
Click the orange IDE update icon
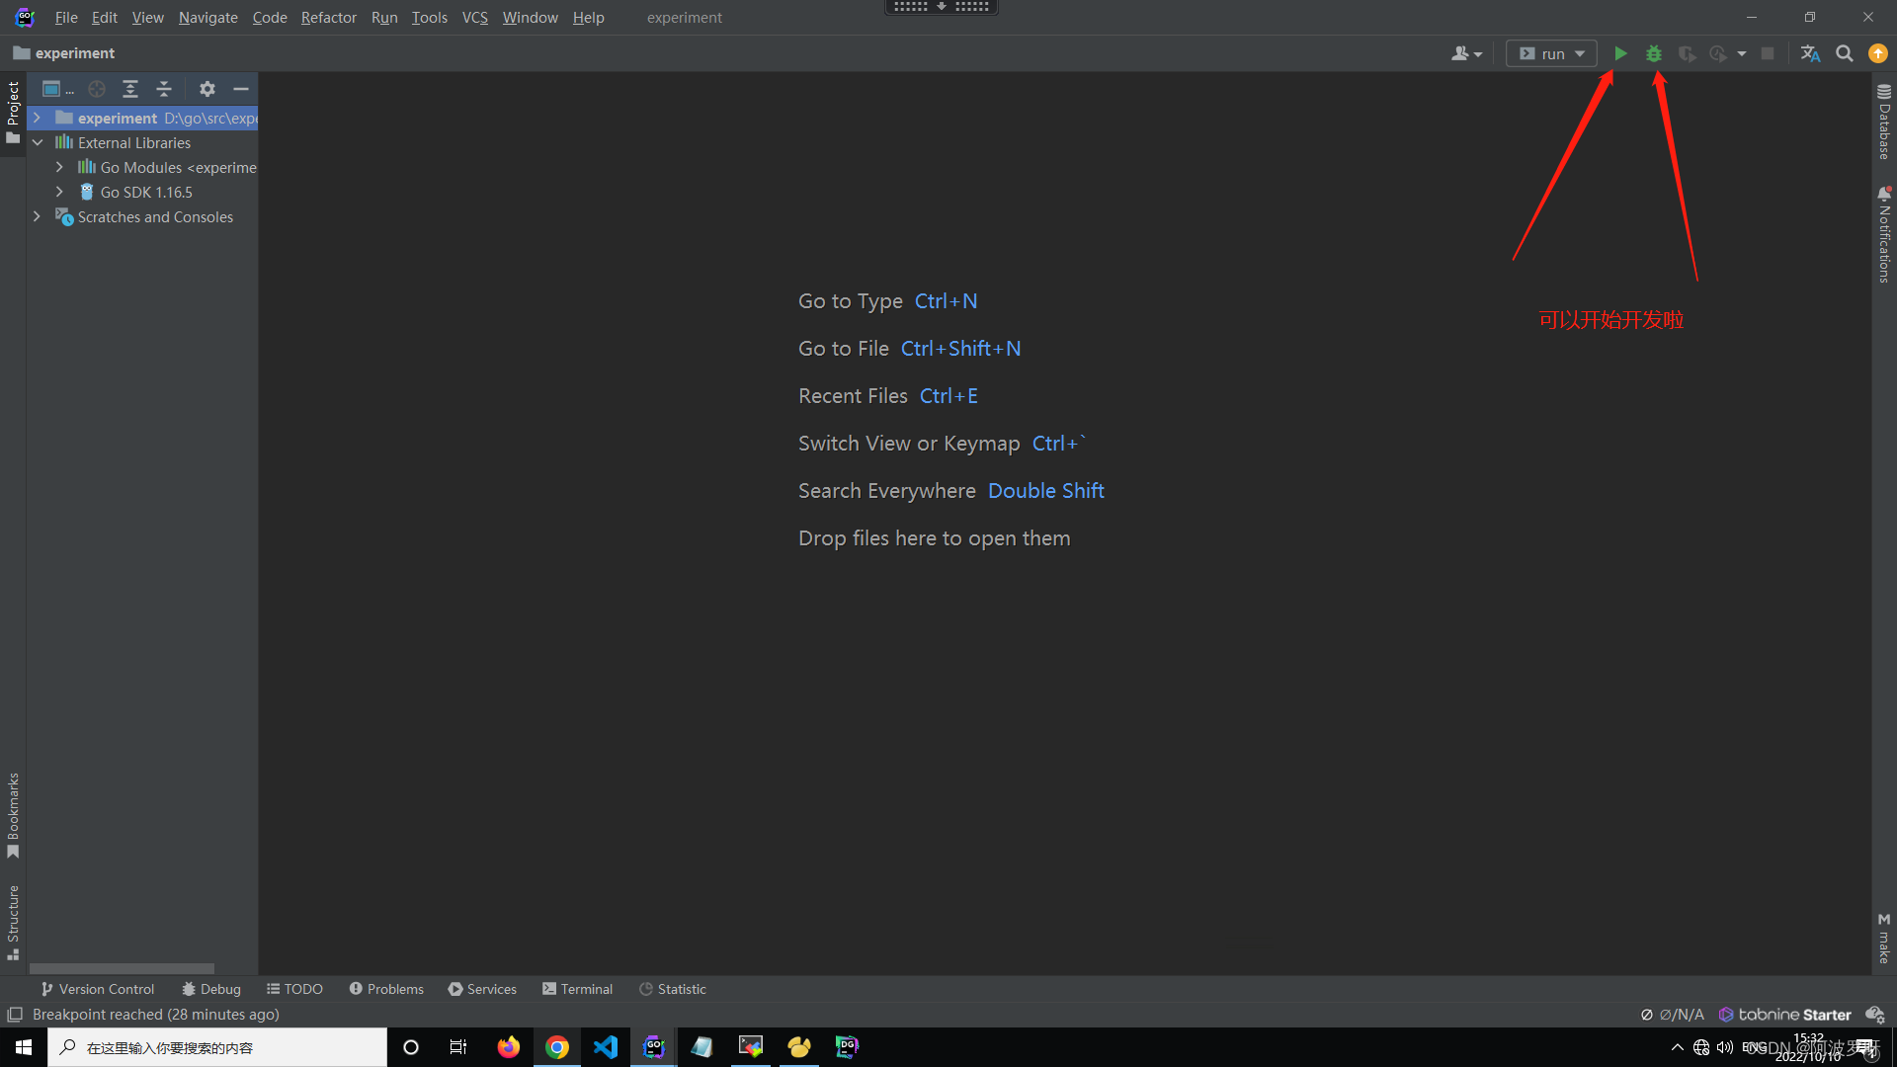click(1878, 53)
